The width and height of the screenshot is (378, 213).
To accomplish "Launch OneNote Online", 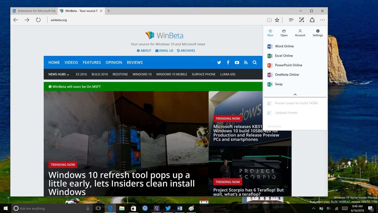I will [295, 75].
